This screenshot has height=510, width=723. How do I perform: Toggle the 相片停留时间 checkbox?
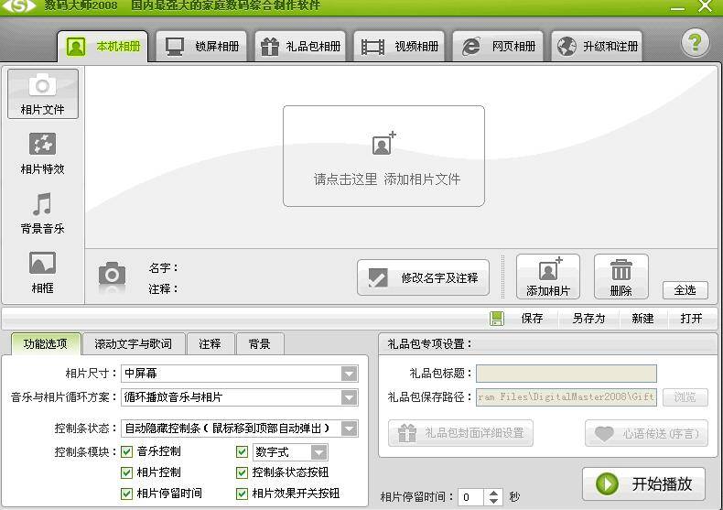click(x=126, y=494)
